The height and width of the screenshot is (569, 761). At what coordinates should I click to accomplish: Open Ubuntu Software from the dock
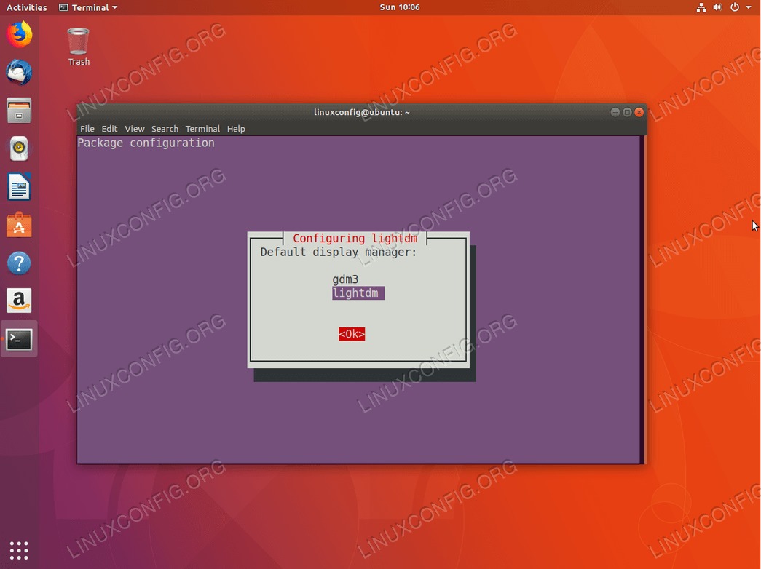coord(19,225)
